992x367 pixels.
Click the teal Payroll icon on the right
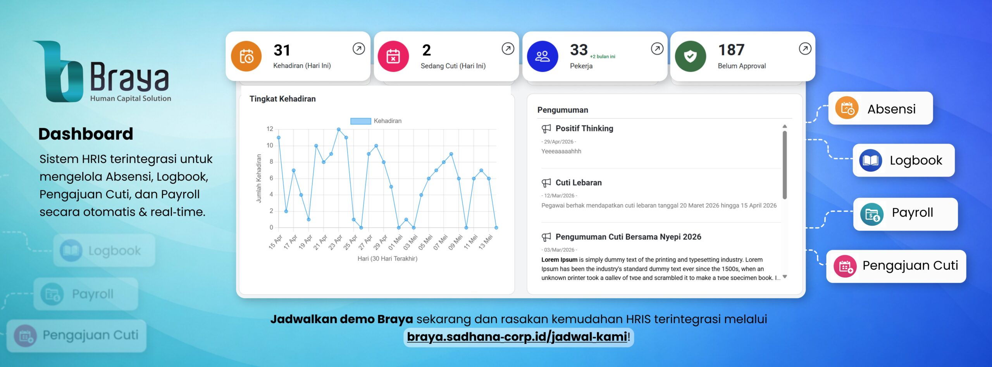point(872,214)
